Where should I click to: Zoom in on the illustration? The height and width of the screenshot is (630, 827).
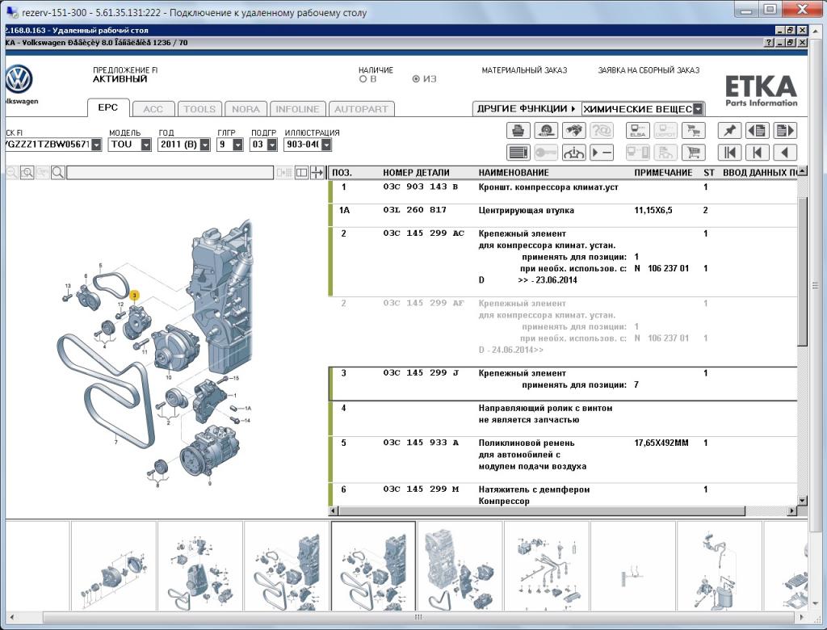[x=27, y=173]
